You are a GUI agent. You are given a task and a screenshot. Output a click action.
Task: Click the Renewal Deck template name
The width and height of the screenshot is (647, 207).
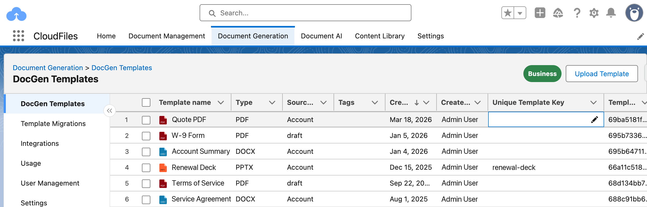[194, 167]
